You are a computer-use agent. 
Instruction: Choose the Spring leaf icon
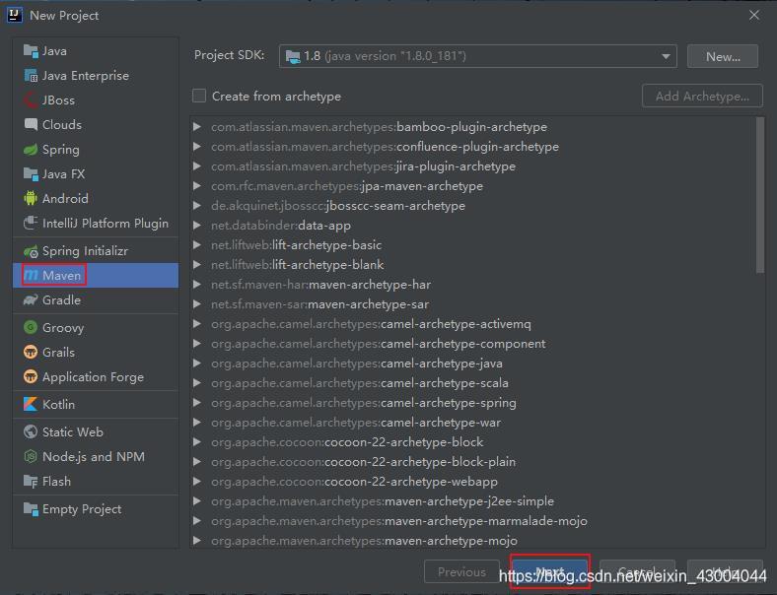pos(31,150)
